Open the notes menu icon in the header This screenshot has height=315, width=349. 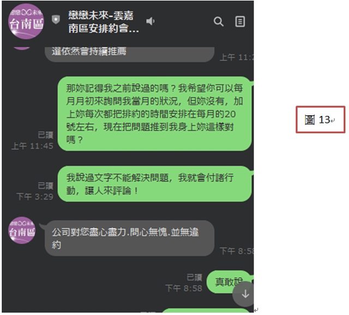240,22
